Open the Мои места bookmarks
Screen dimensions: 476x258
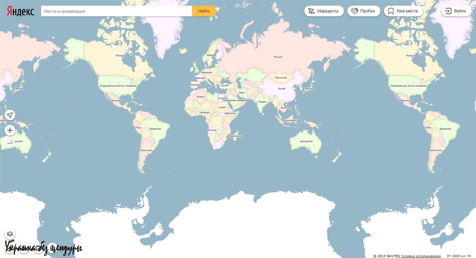[x=403, y=11]
